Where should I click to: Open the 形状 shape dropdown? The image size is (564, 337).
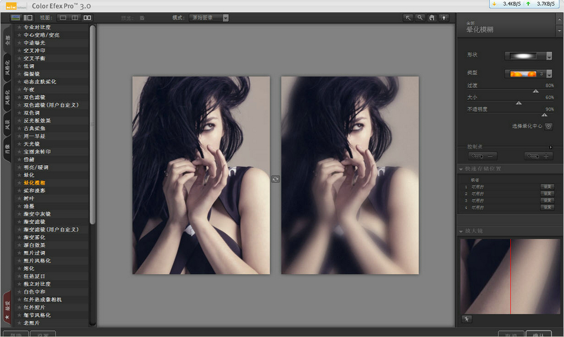tap(549, 56)
